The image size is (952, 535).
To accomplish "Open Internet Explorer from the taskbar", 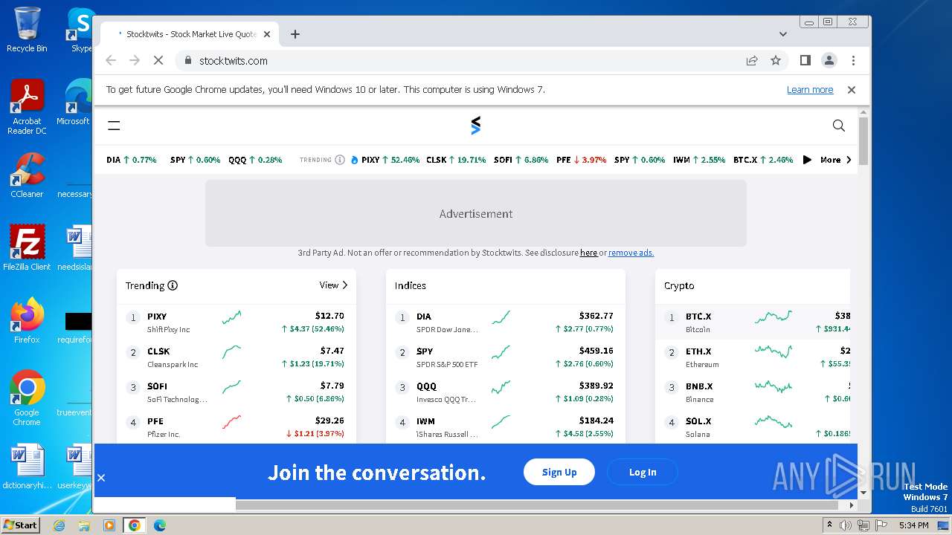I will click(59, 525).
